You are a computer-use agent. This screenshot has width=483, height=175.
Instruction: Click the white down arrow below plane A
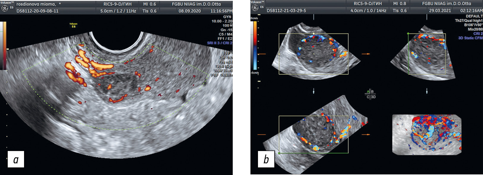(313, 92)
